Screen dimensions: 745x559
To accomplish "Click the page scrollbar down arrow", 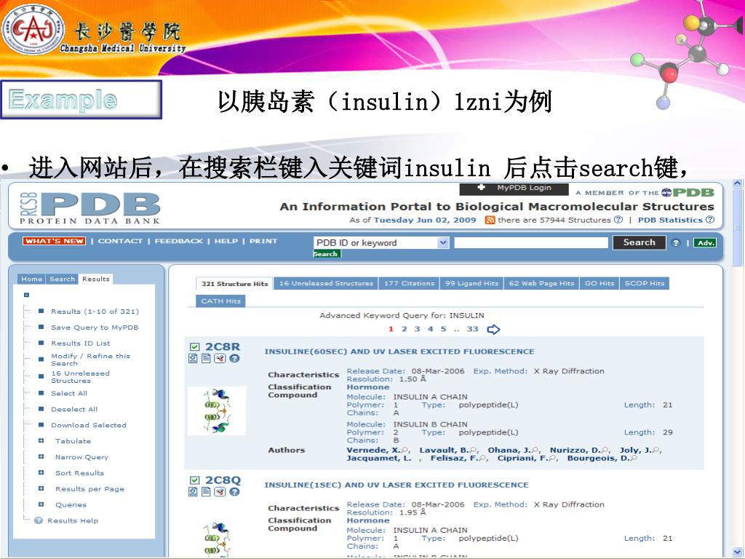I will 738,552.
